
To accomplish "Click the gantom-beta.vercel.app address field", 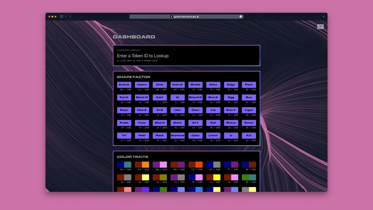I will pyautogui.click(x=186, y=16).
